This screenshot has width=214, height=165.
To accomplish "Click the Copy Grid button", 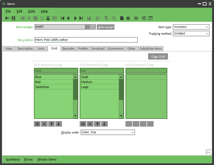I will click(158, 56).
